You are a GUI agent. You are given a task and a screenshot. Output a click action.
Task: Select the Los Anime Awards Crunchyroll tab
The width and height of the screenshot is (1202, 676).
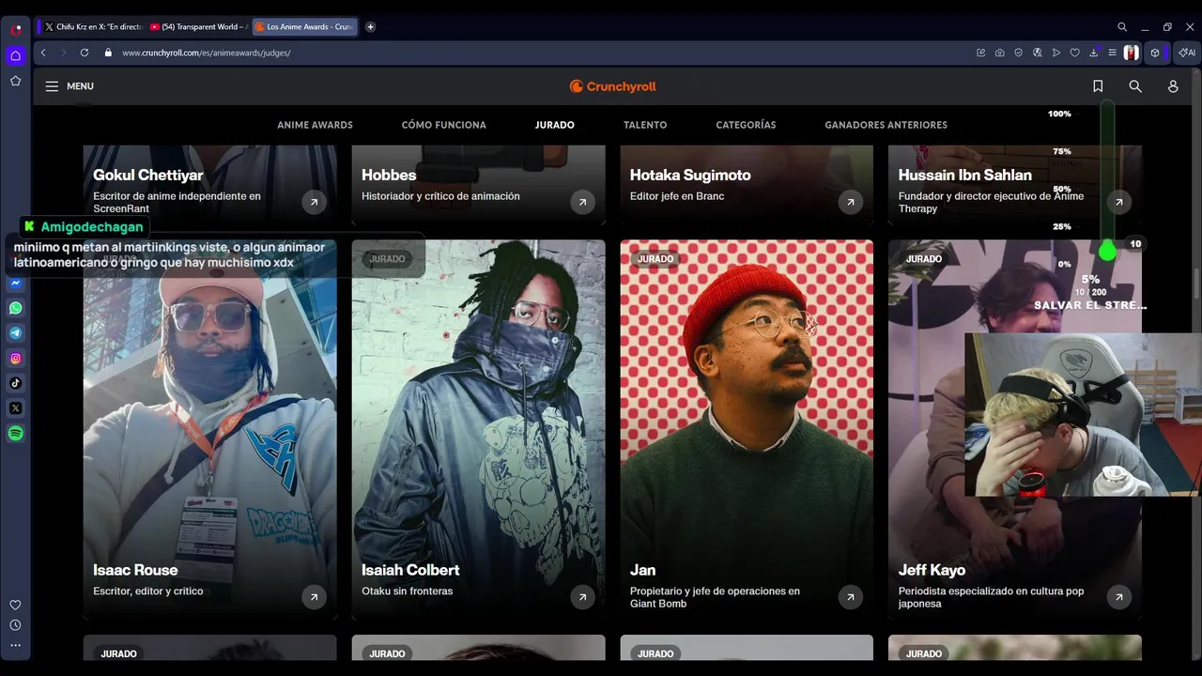[x=304, y=27]
